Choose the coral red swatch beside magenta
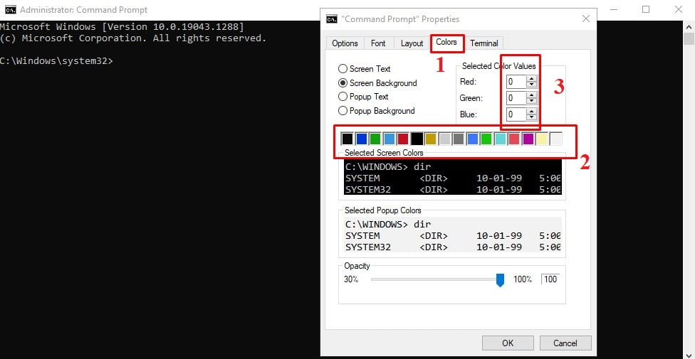695x359 pixels. [513, 139]
